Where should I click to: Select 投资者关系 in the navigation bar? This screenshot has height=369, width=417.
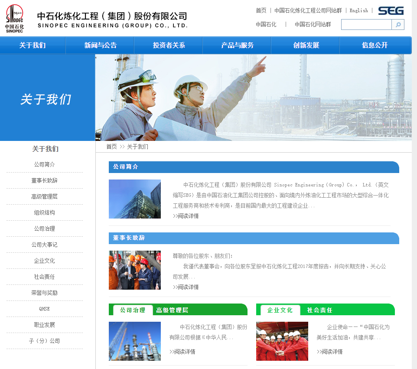pyautogui.click(x=169, y=46)
